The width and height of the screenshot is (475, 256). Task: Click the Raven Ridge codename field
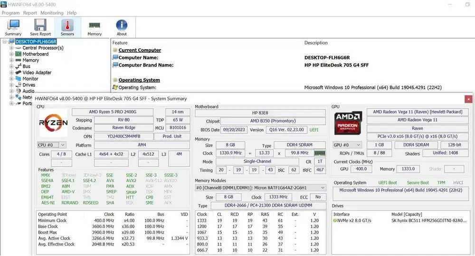123,128
